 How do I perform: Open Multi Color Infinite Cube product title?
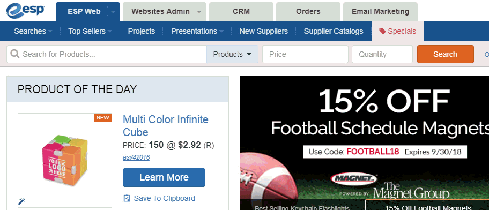pyautogui.click(x=166, y=125)
